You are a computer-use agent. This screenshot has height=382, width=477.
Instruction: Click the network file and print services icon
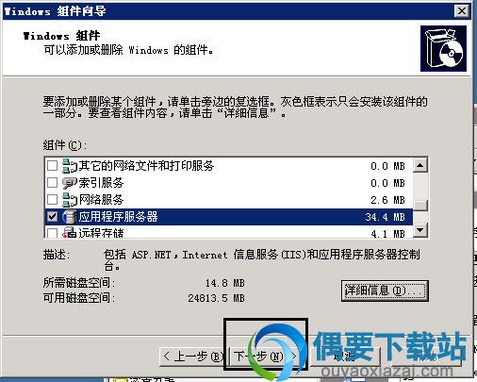(70, 166)
